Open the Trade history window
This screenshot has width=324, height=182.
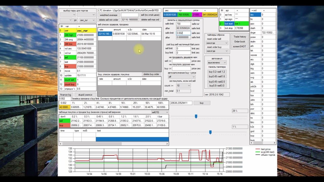240,37
